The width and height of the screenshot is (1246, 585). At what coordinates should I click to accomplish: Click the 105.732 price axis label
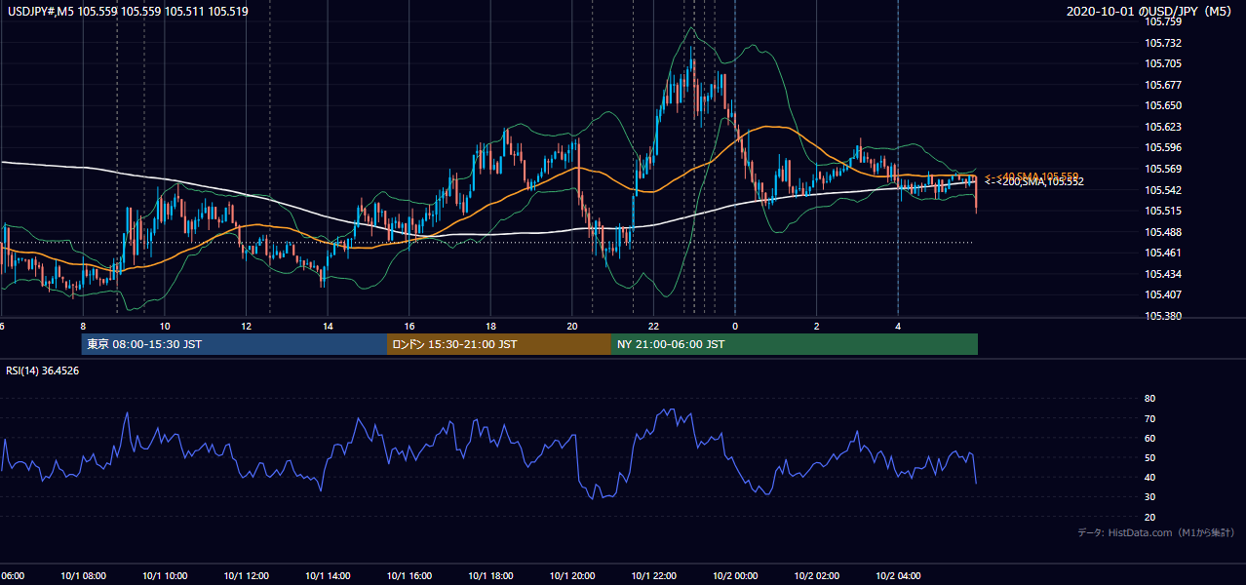1164,43
